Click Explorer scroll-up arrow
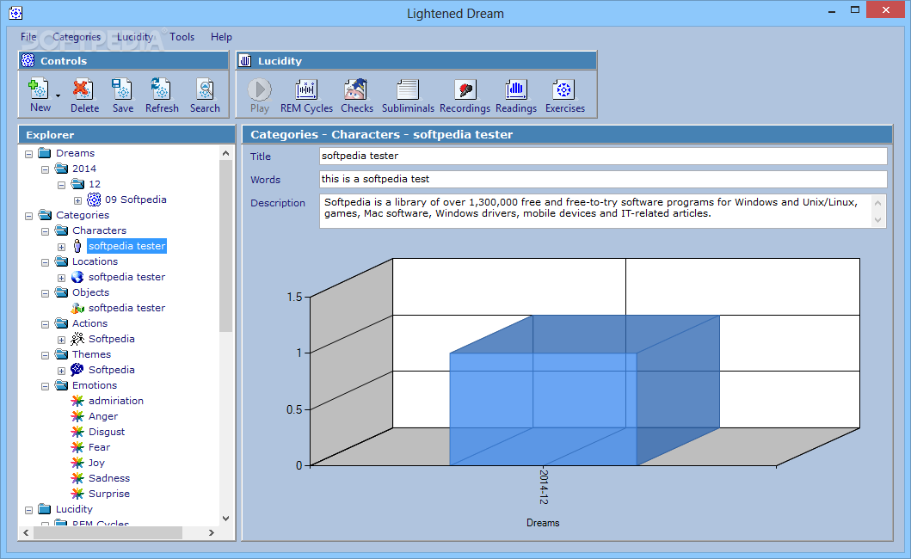911x559 pixels. pos(226,153)
